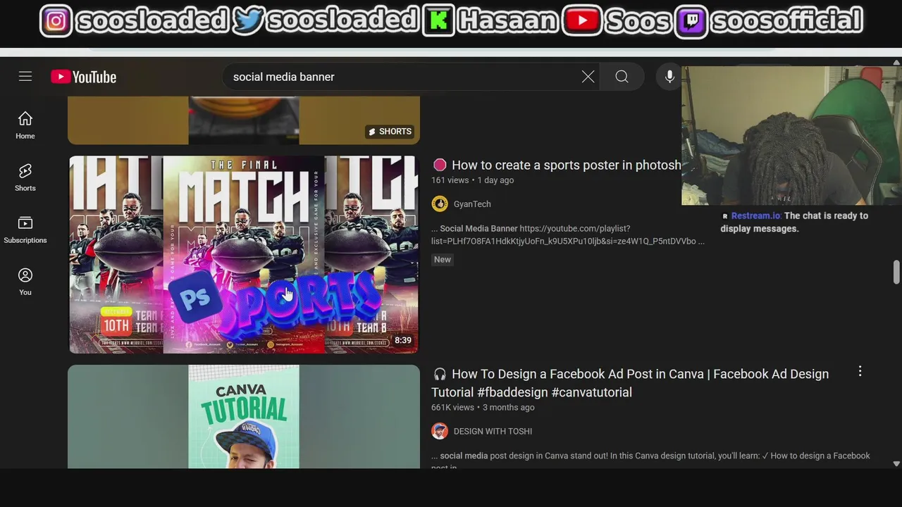Visit the DESIGN WITH TOSHI channel name
Screen dimensions: 902x507
pyautogui.click(x=493, y=431)
